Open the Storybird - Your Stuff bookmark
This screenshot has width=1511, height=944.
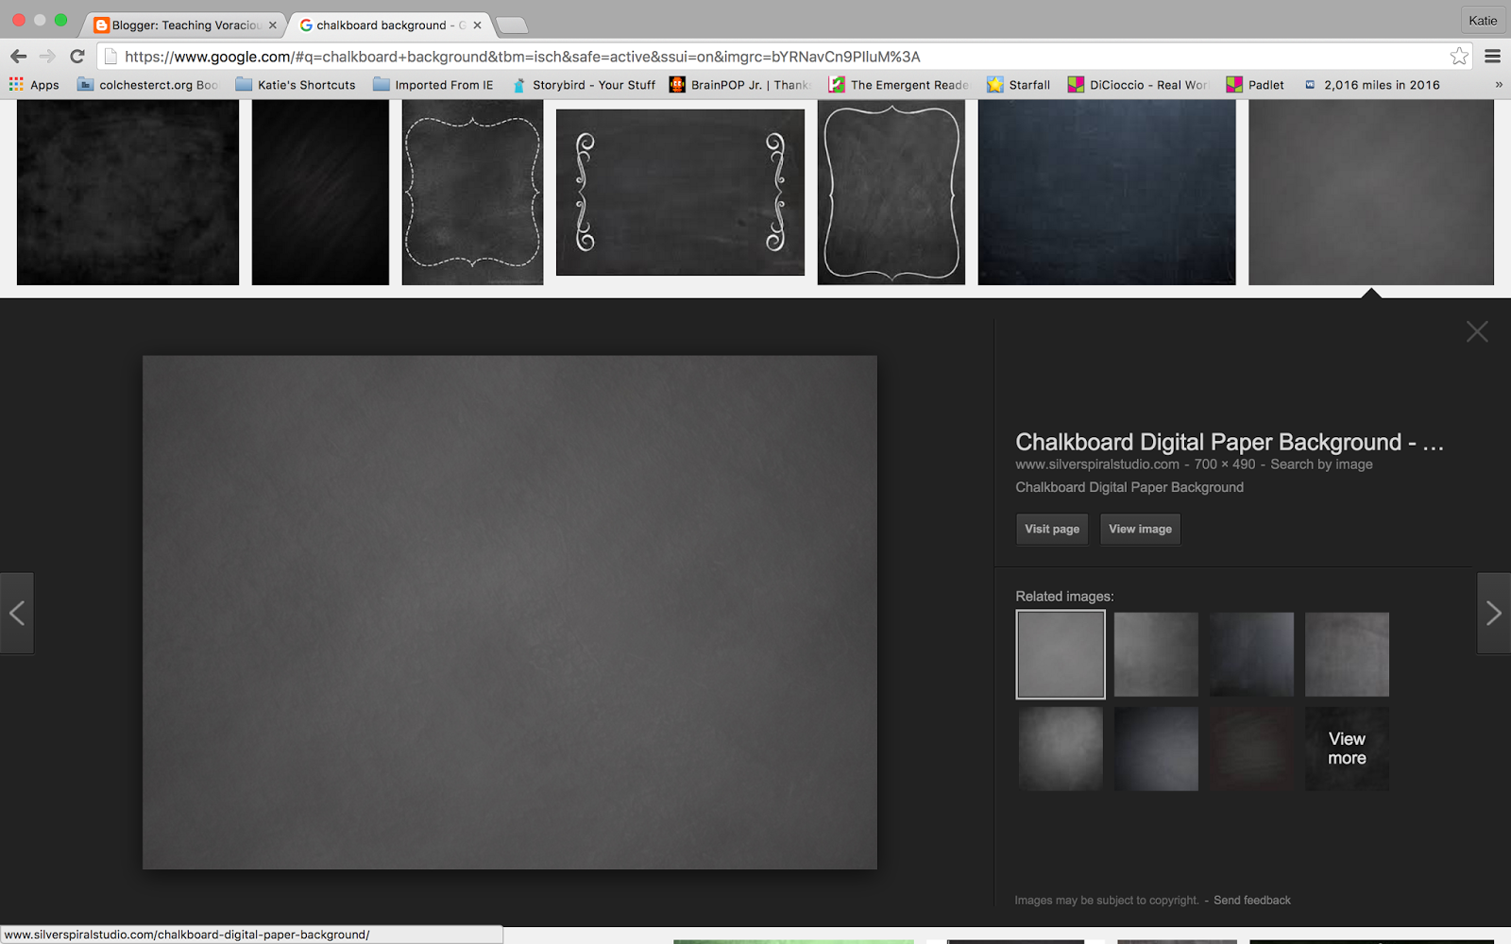coord(584,84)
